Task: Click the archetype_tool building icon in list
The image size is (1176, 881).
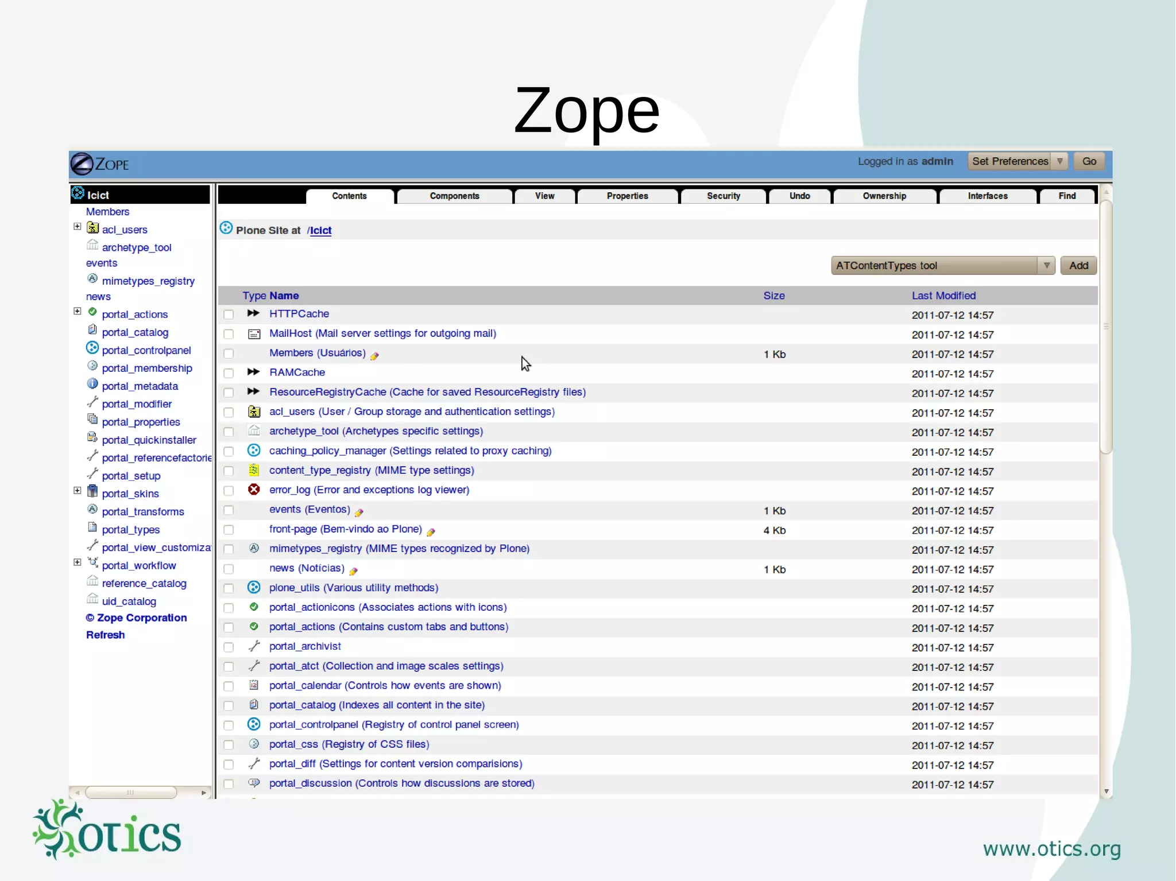Action: [254, 430]
